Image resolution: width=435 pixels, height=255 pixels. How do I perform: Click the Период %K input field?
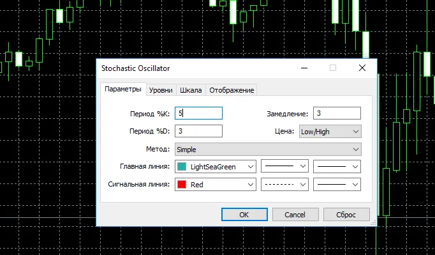[198, 113]
